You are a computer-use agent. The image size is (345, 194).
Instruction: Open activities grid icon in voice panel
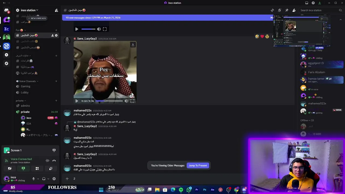37,169
